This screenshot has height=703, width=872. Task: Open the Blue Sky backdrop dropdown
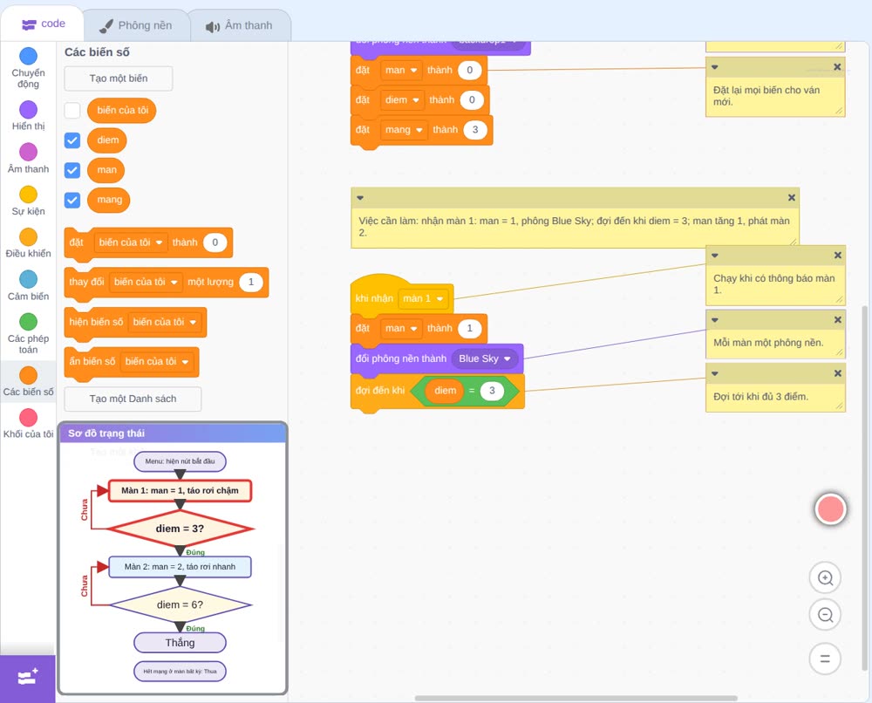click(484, 358)
